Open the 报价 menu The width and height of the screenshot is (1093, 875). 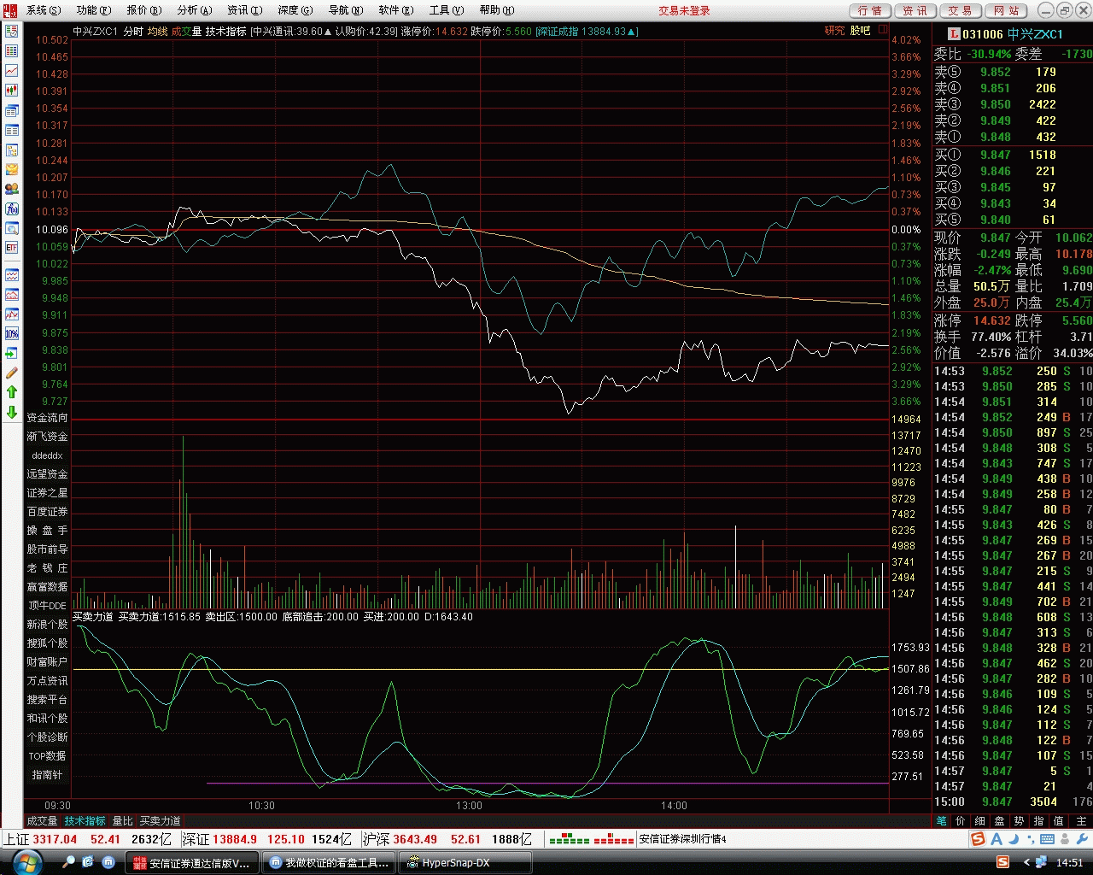[143, 10]
